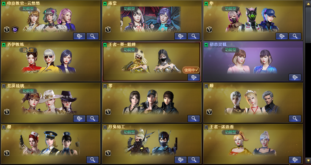
Task: Click V badge on 电竞教官-云悠悠 card
Action: [7, 30]
